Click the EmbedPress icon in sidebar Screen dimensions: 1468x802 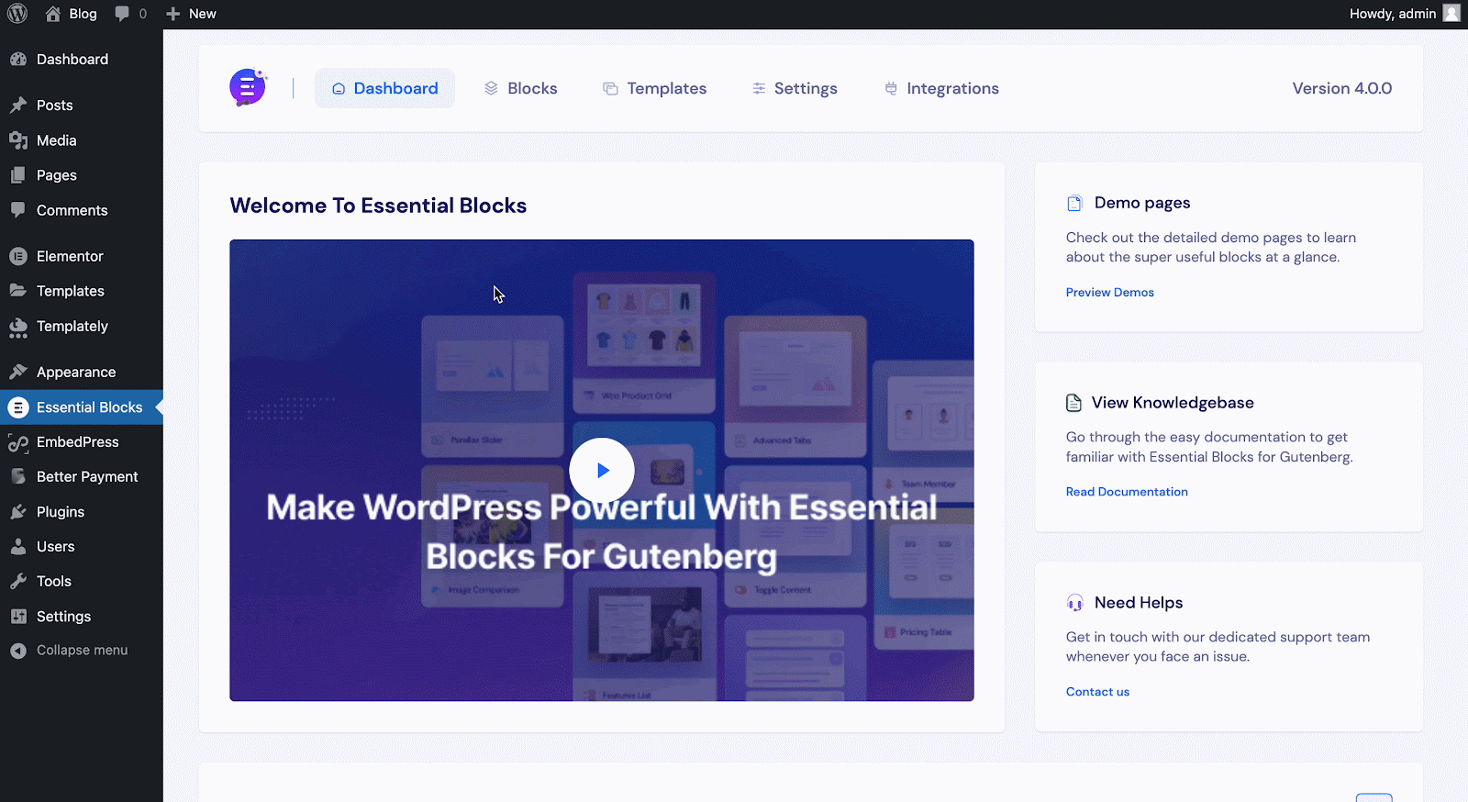(x=18, y=442)
